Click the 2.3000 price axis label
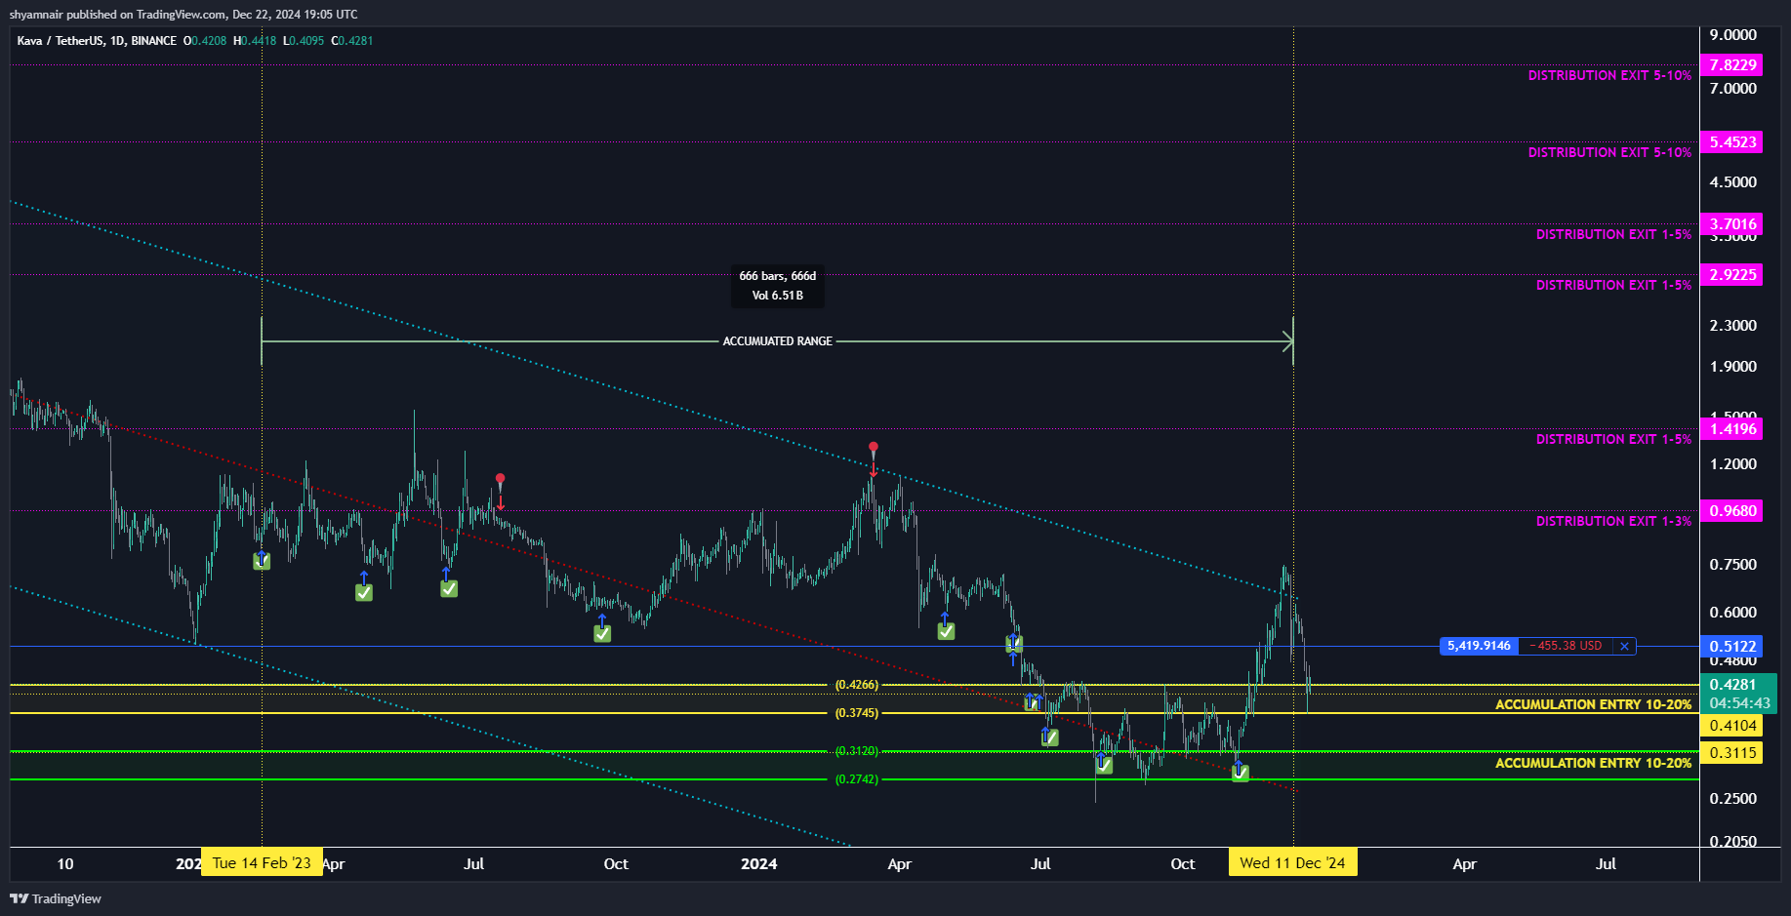The image size is (1791, 916). (x=1732, y=326)
